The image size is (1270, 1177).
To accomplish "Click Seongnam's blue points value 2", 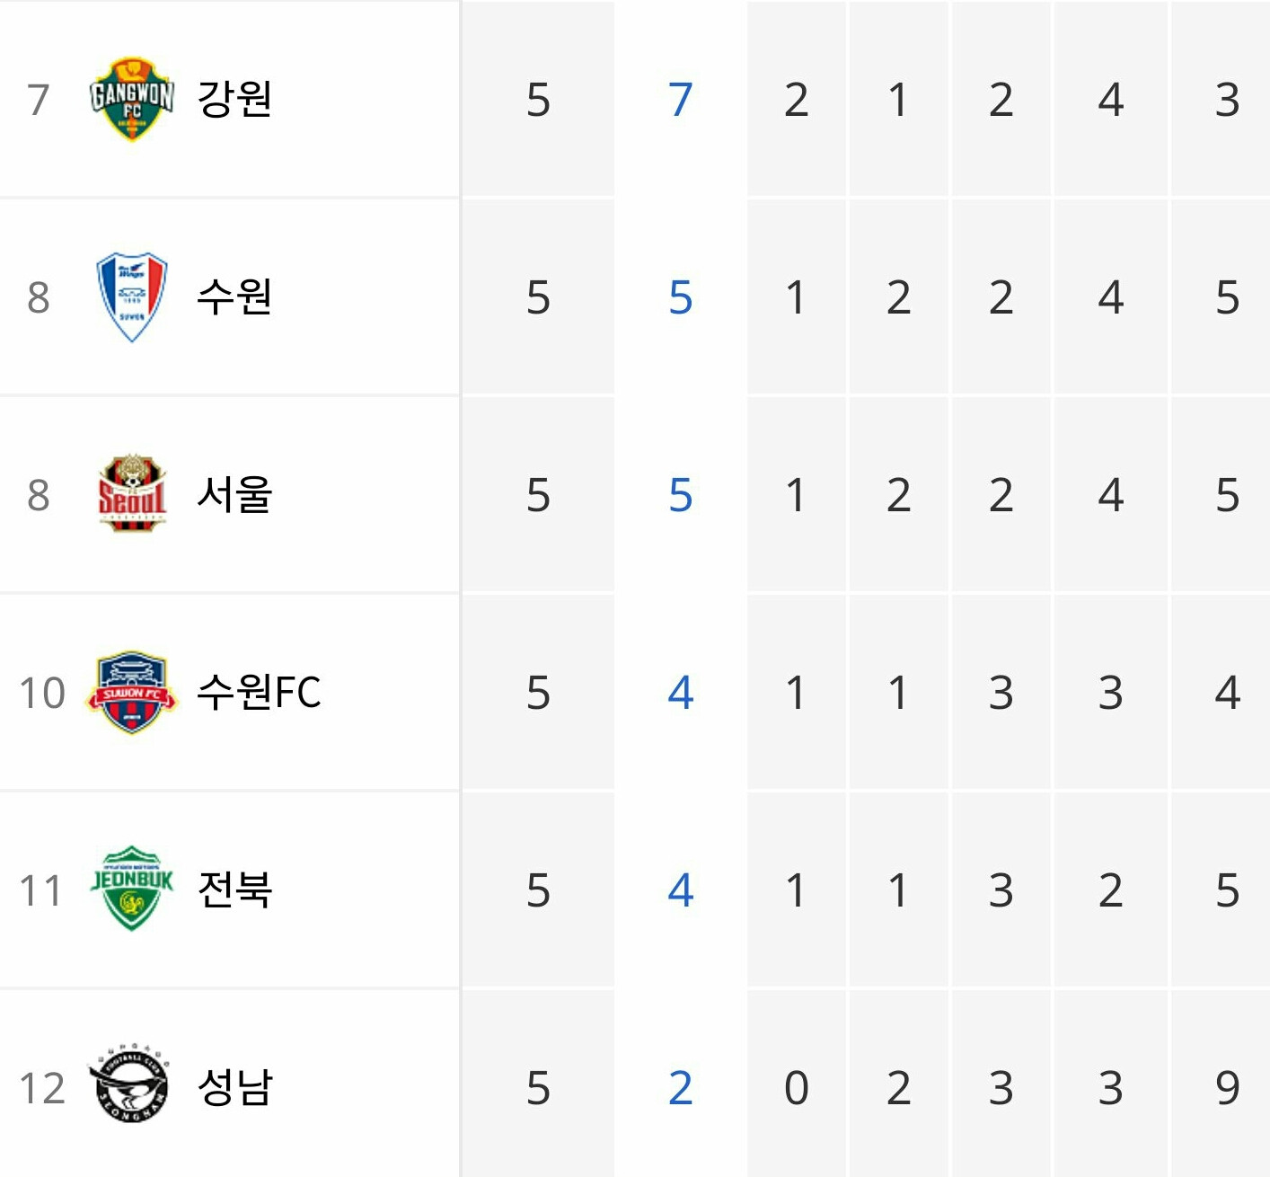I will pyautogui.click(x=681, y=1088).
